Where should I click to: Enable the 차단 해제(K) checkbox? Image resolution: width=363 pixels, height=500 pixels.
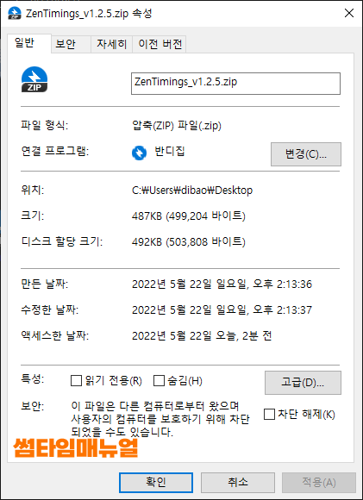click(269, 414)
